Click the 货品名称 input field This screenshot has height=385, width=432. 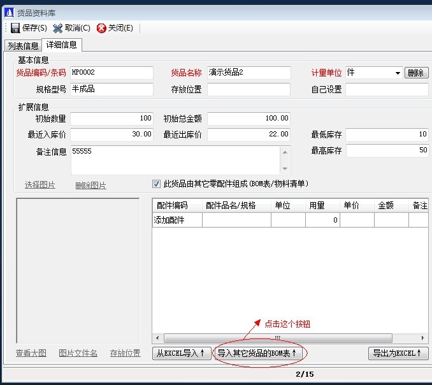pyautogui.click(x=248, y=73)
